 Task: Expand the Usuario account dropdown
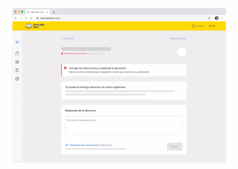pyautogui.click(x=199, y=26)
